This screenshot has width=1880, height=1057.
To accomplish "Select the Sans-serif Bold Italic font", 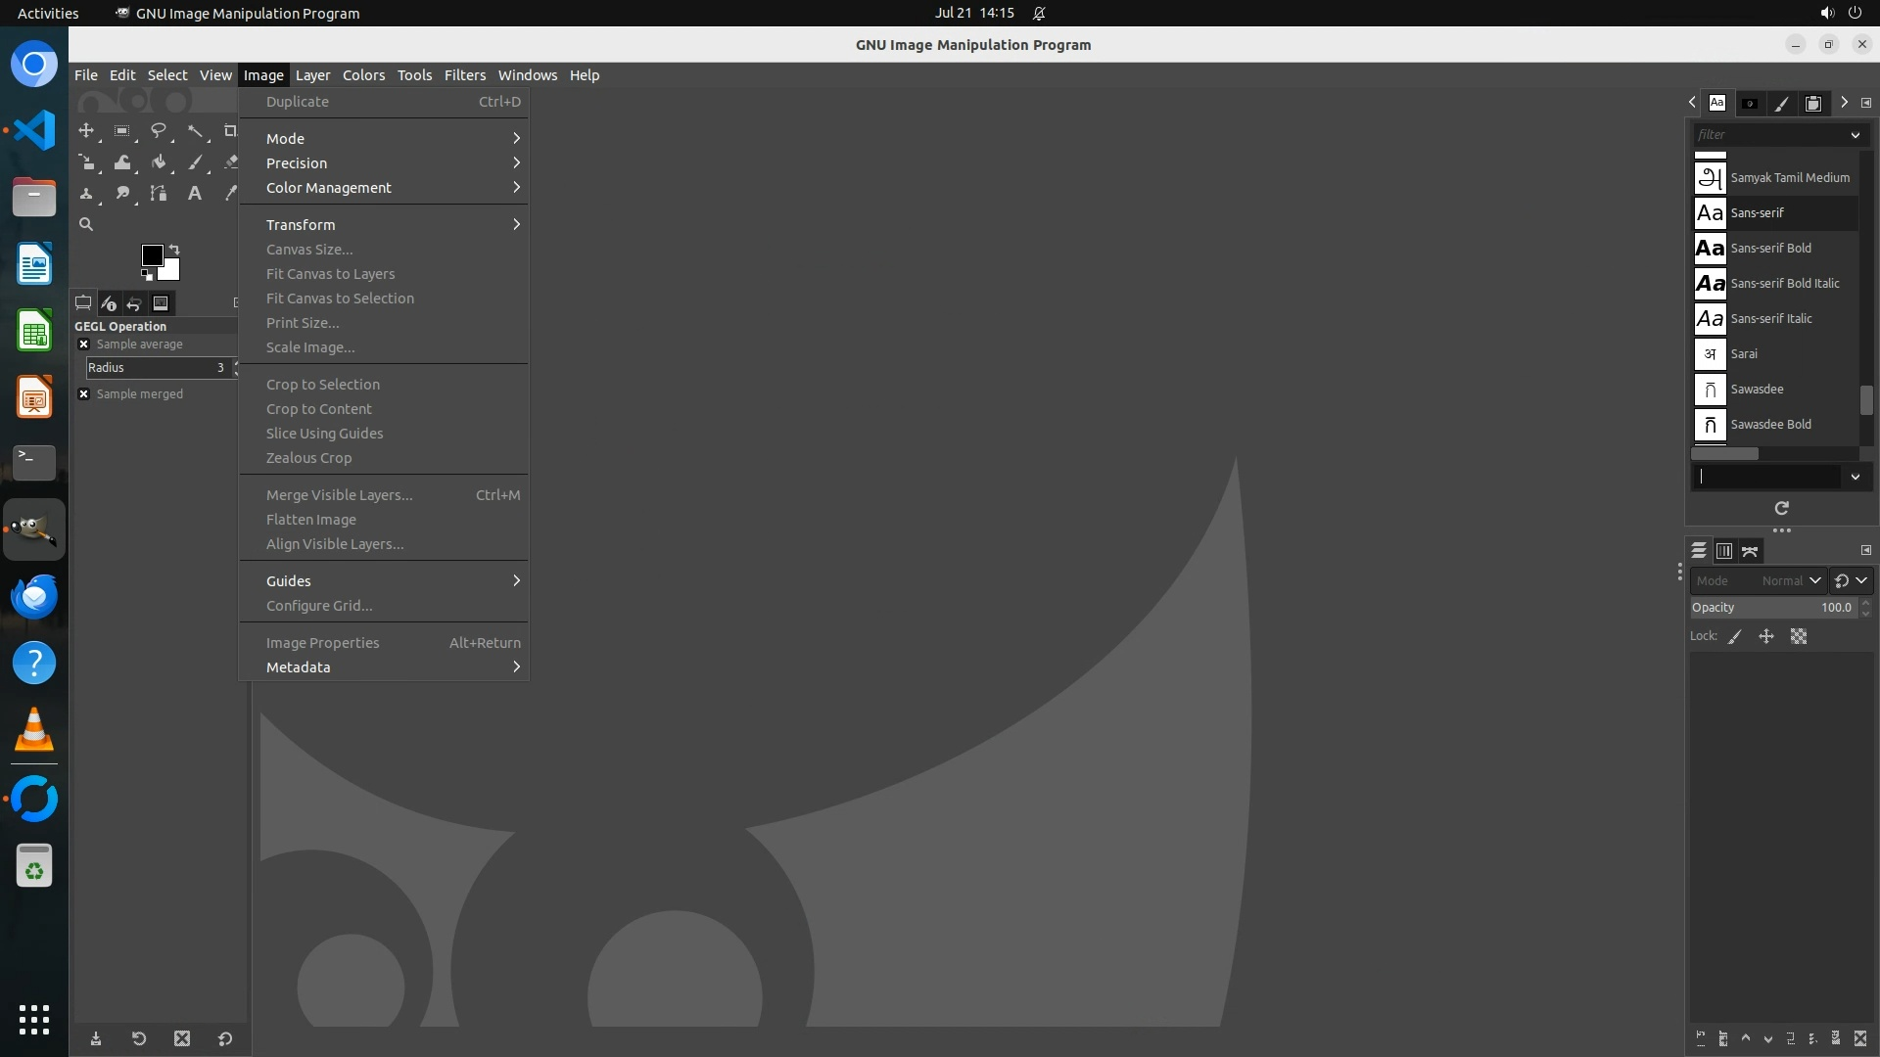I will pos(1784,284).
